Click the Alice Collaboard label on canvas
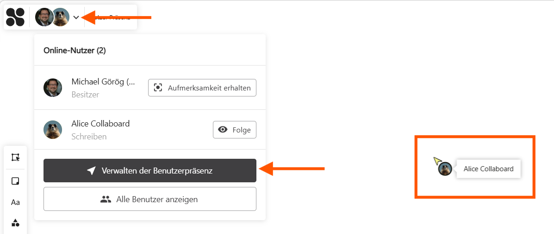 (x=488, y=169)
